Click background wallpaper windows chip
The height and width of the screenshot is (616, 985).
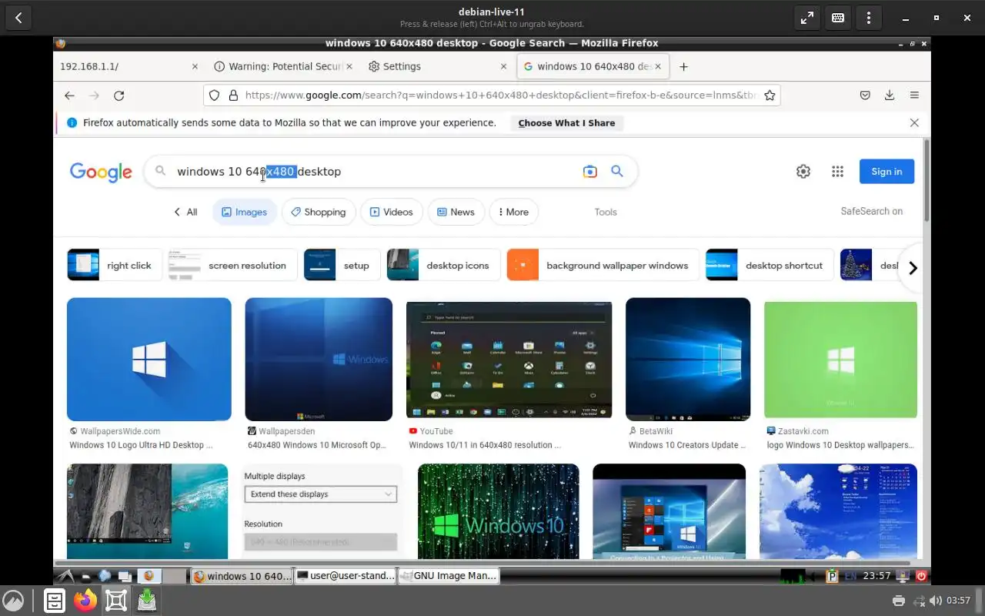(x=603, y=266)
